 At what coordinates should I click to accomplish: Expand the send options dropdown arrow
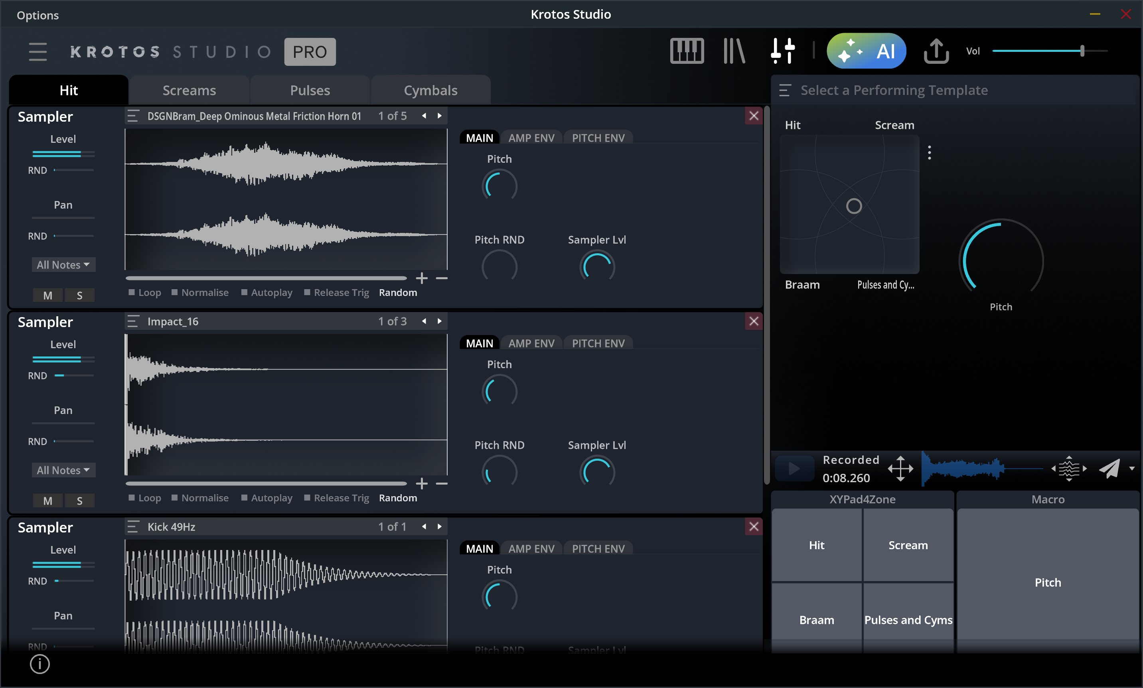[1132, 469]
